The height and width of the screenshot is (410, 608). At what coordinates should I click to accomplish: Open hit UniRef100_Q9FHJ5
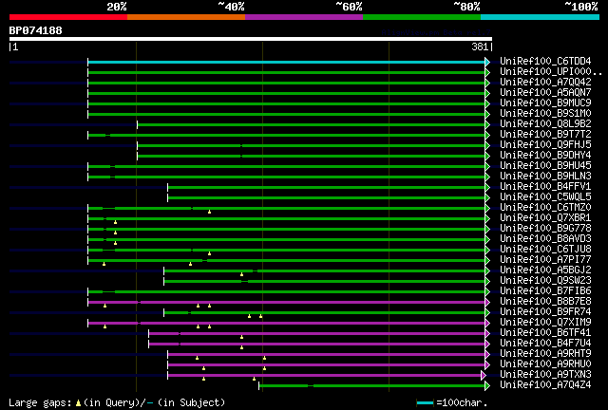point(545,145)
